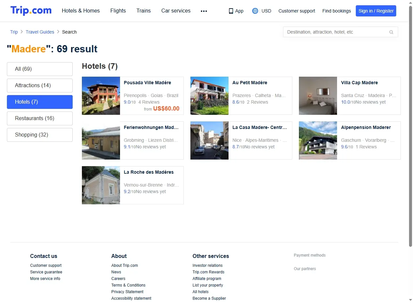Open List your property link

(208, 285)
